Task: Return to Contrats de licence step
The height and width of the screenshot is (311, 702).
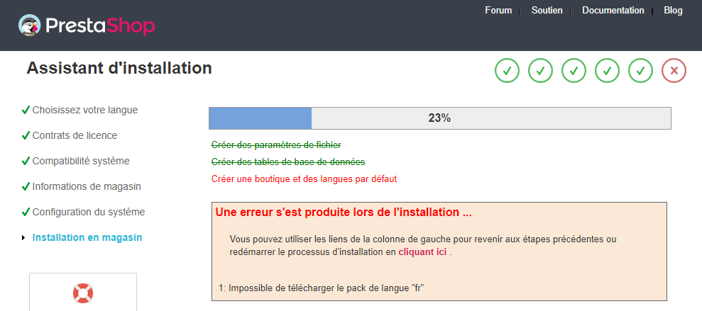Action: (75, 135)
